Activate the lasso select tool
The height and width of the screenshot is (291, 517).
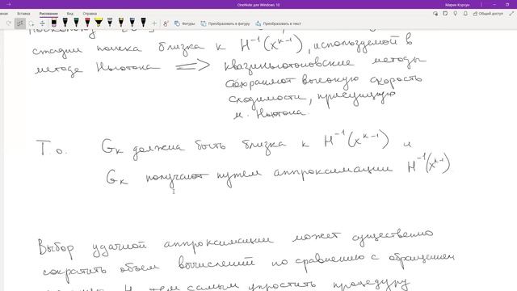tap(32, 23)
